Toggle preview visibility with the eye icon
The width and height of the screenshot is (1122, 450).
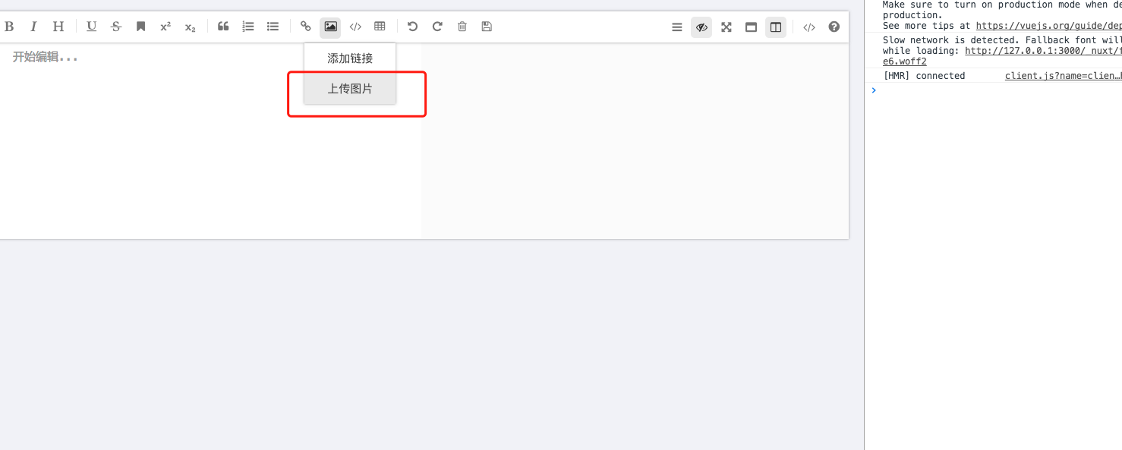click(x=701, y=26)
